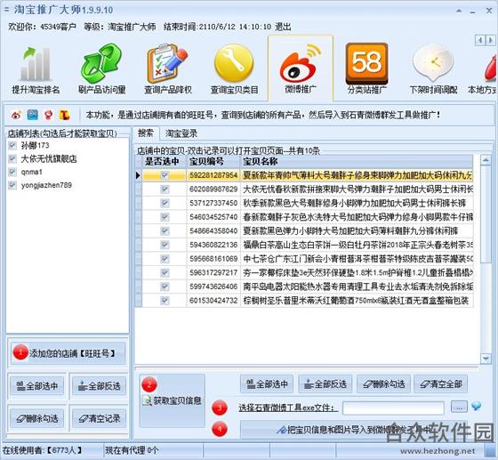Viewport: 498px width, 460px height.
Task: Open the 58 分类站推广 icon
Action: [x=366, y=69]
